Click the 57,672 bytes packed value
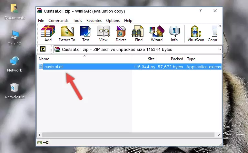 click(x=170, y=67)
